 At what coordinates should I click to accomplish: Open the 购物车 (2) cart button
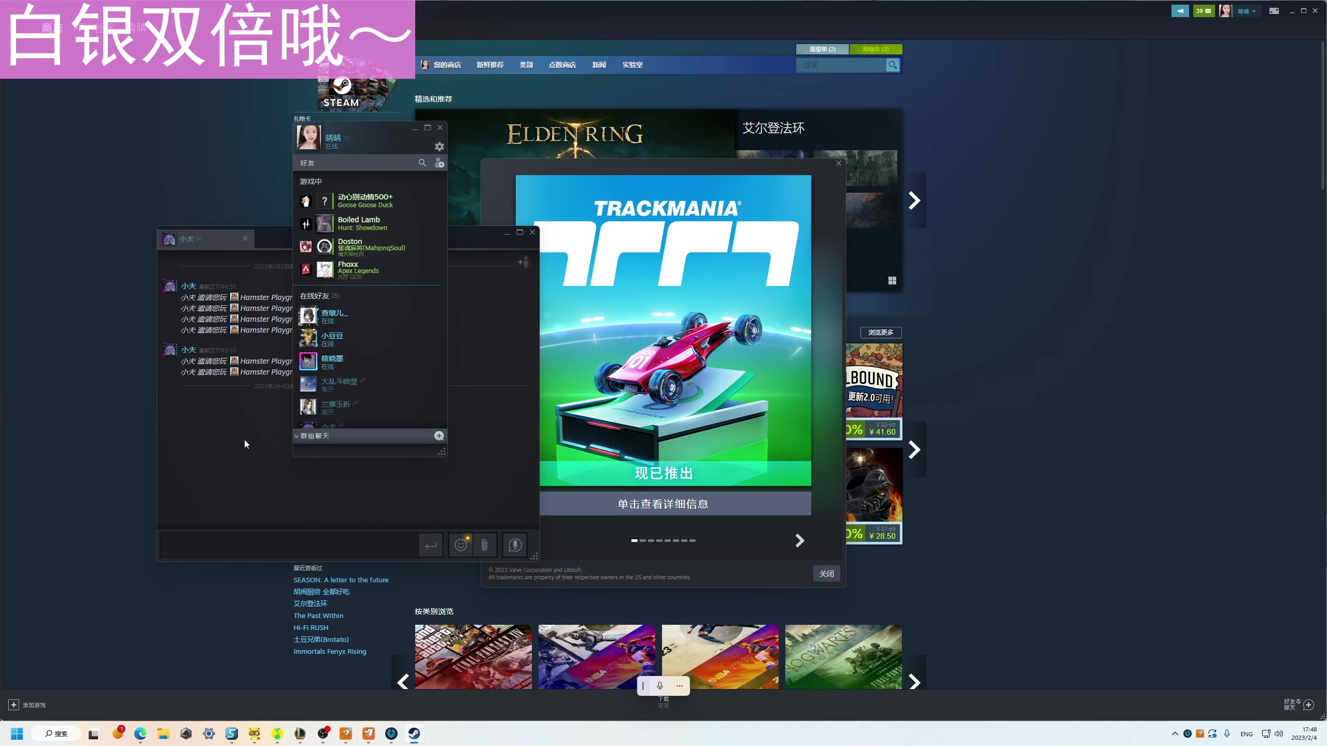coord(876,49)
